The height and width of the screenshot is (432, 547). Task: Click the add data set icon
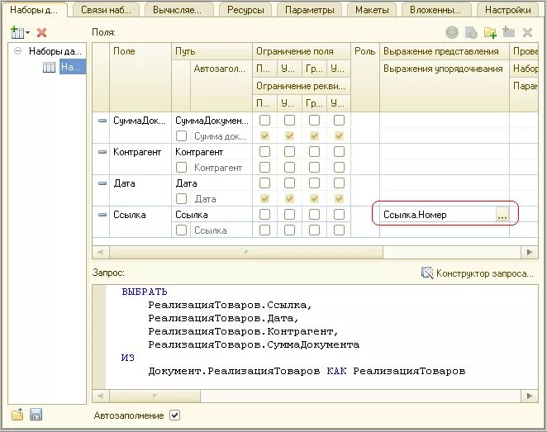[x=17, y=32]
